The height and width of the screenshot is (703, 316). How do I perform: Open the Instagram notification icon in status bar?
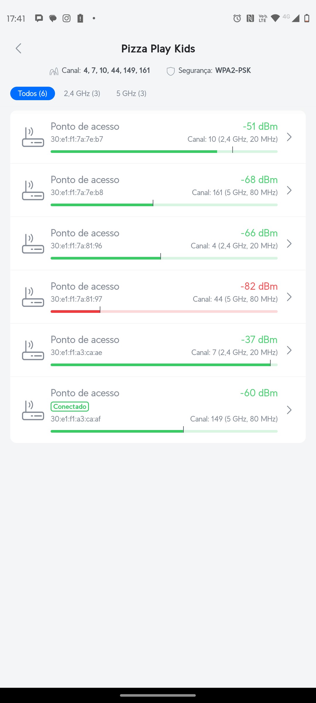67,18
